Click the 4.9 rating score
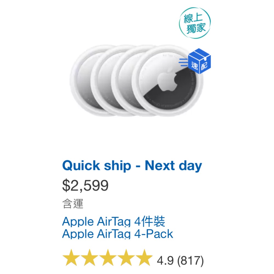The width and height of the screenshot is (274, 274). 164,260
